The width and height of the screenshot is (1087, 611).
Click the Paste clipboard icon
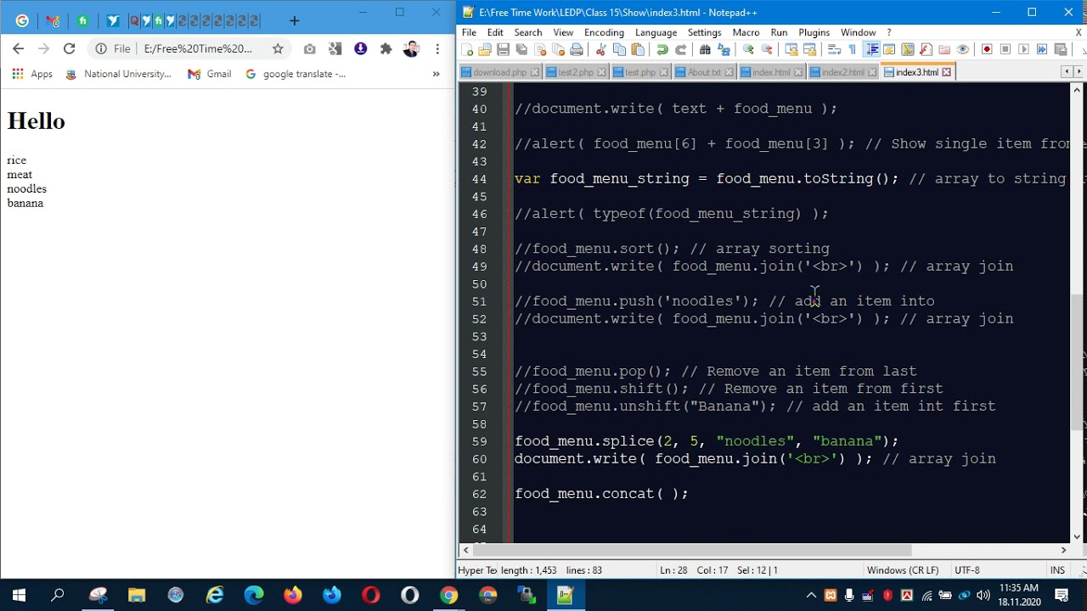coord(638,49)
